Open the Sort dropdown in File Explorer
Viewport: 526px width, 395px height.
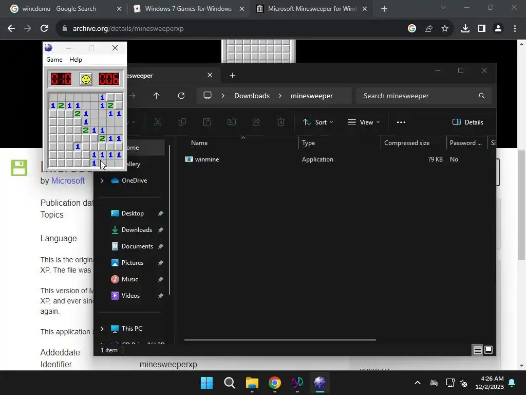[317, 122]
